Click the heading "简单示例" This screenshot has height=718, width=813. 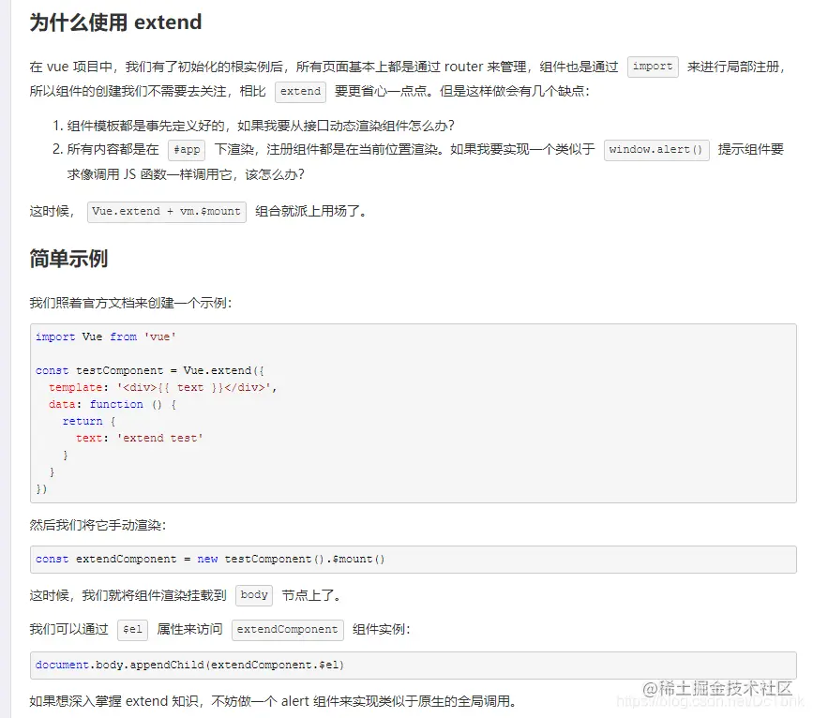click(x=68, y=258)
